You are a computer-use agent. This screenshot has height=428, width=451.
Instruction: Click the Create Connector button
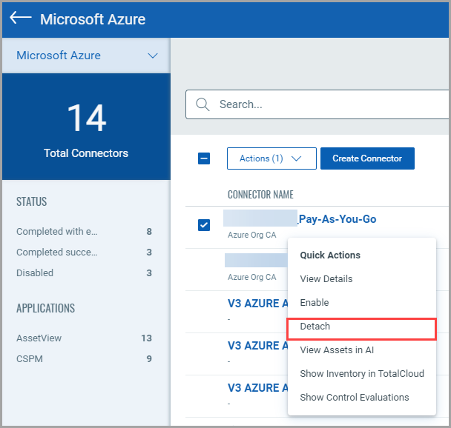pyautogui.click(x=366, y=158)
